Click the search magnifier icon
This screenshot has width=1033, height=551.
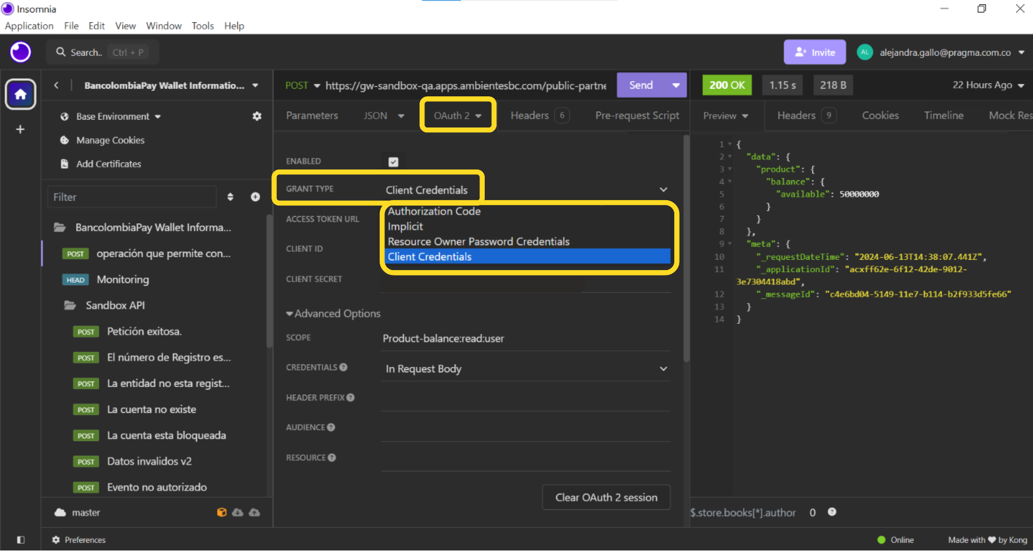61,52
